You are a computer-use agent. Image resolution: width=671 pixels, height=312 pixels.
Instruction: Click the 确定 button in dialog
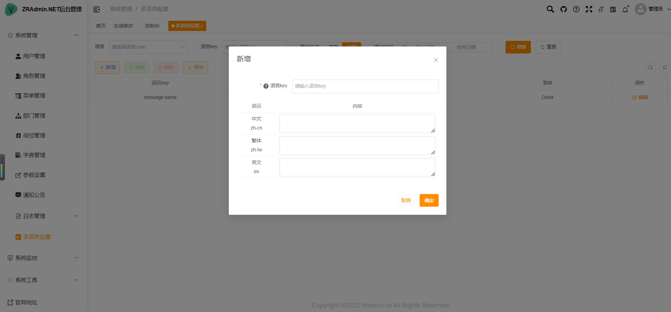429,200
